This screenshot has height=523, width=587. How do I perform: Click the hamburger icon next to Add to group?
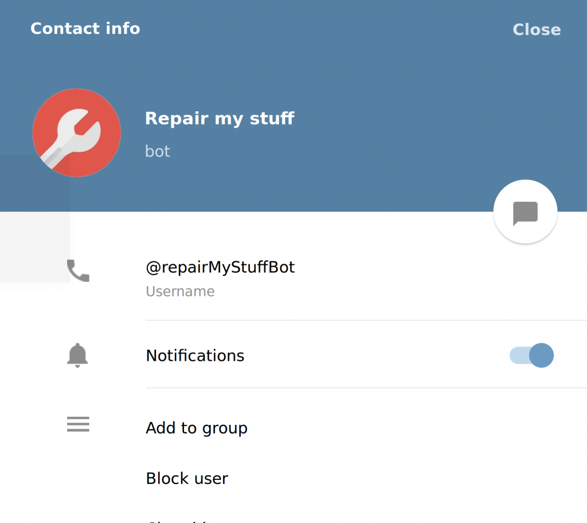pyautogui.click(x=77, y=424)
